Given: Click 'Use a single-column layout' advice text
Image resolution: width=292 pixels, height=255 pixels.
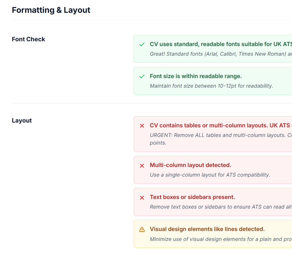Looking at the screenshot, I should pos(210,175).
